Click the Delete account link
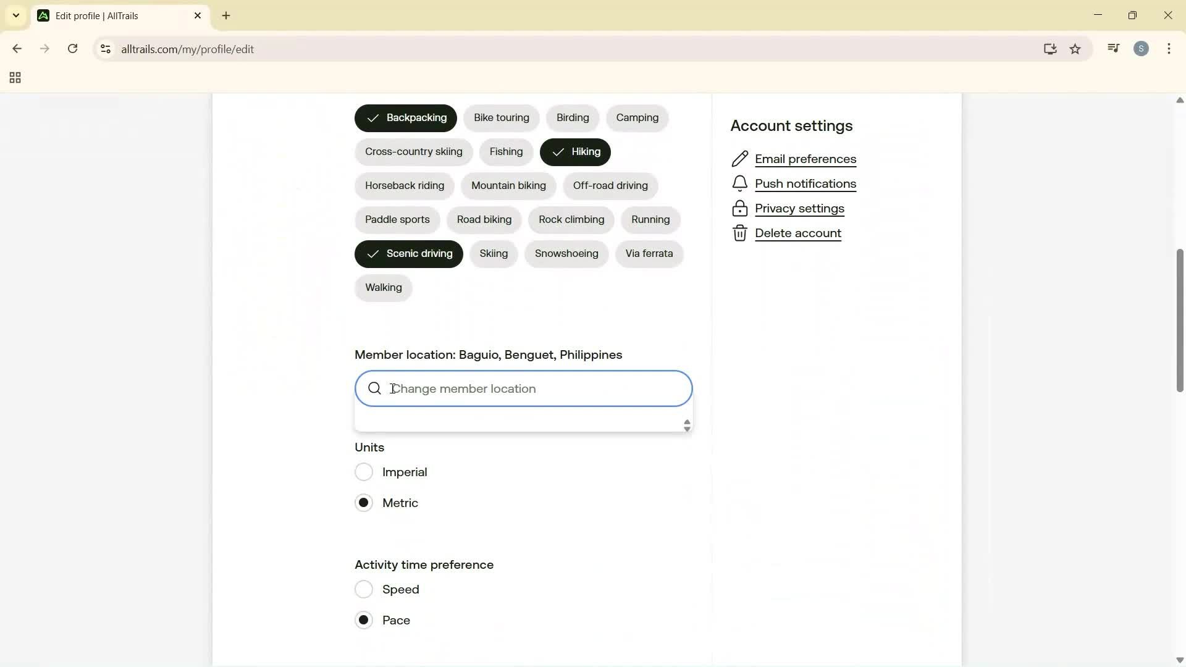 pyautogui.click(x=797, y=233)
